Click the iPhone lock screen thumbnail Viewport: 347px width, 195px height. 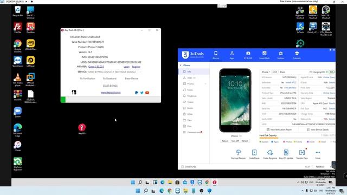(235, 100)
